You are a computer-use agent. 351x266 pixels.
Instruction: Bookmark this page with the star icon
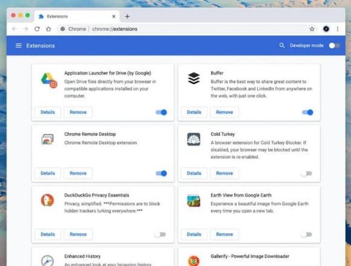tap(312, 29)
